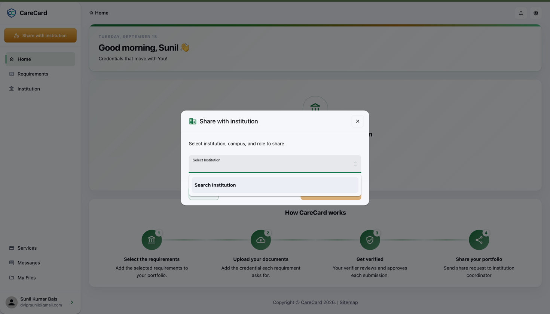Click the step 2 cloud upload icon
Image resolution: width=550 pixels, height=314 pixels.
tap(261, 240)
